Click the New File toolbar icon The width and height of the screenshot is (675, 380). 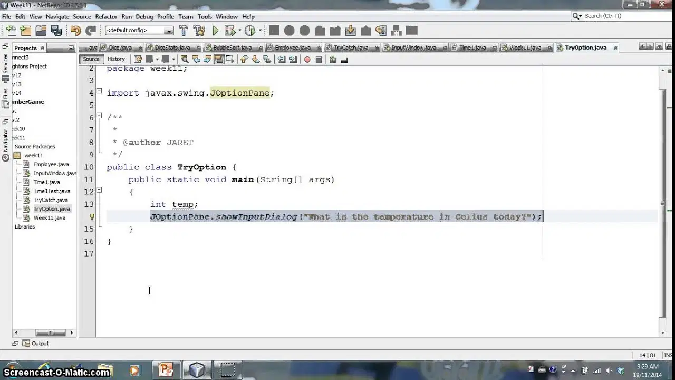(x=11, y=31)
